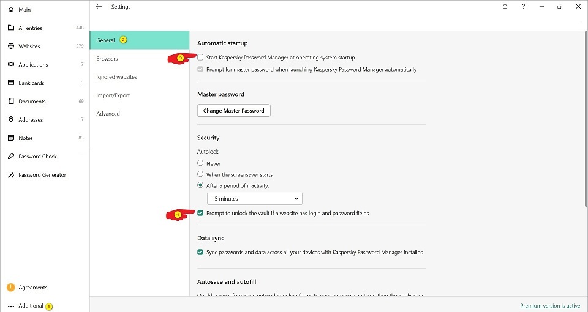588x312 pixels.
Task: Go back using the Settings arrow
Action: pos(99,6)
